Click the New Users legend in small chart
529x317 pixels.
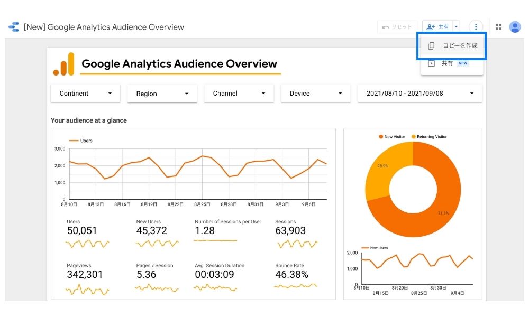pyautogui.click(x=375, y=248)
